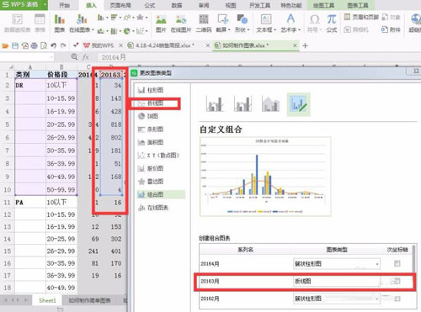Click the fx insert function icon
The width and height of the screenshot is (421, 312).
pos(86,57)
